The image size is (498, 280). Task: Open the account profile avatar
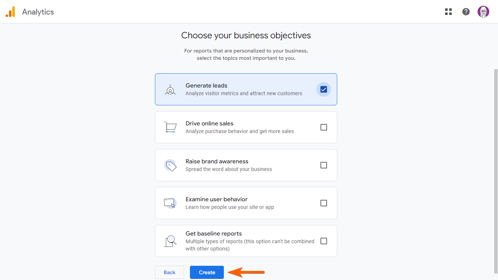(x=483, y=12)
